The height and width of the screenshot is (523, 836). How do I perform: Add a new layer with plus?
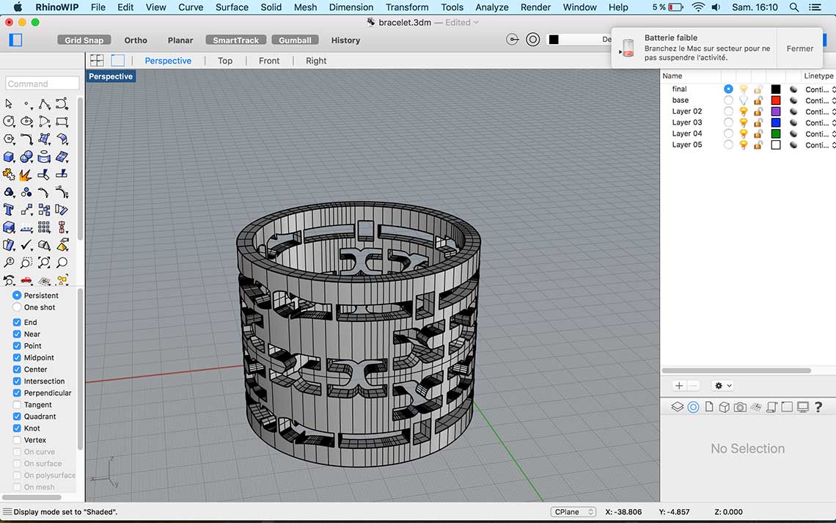pos(679,385)
